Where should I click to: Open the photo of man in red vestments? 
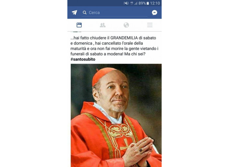[x=116, y=115]
